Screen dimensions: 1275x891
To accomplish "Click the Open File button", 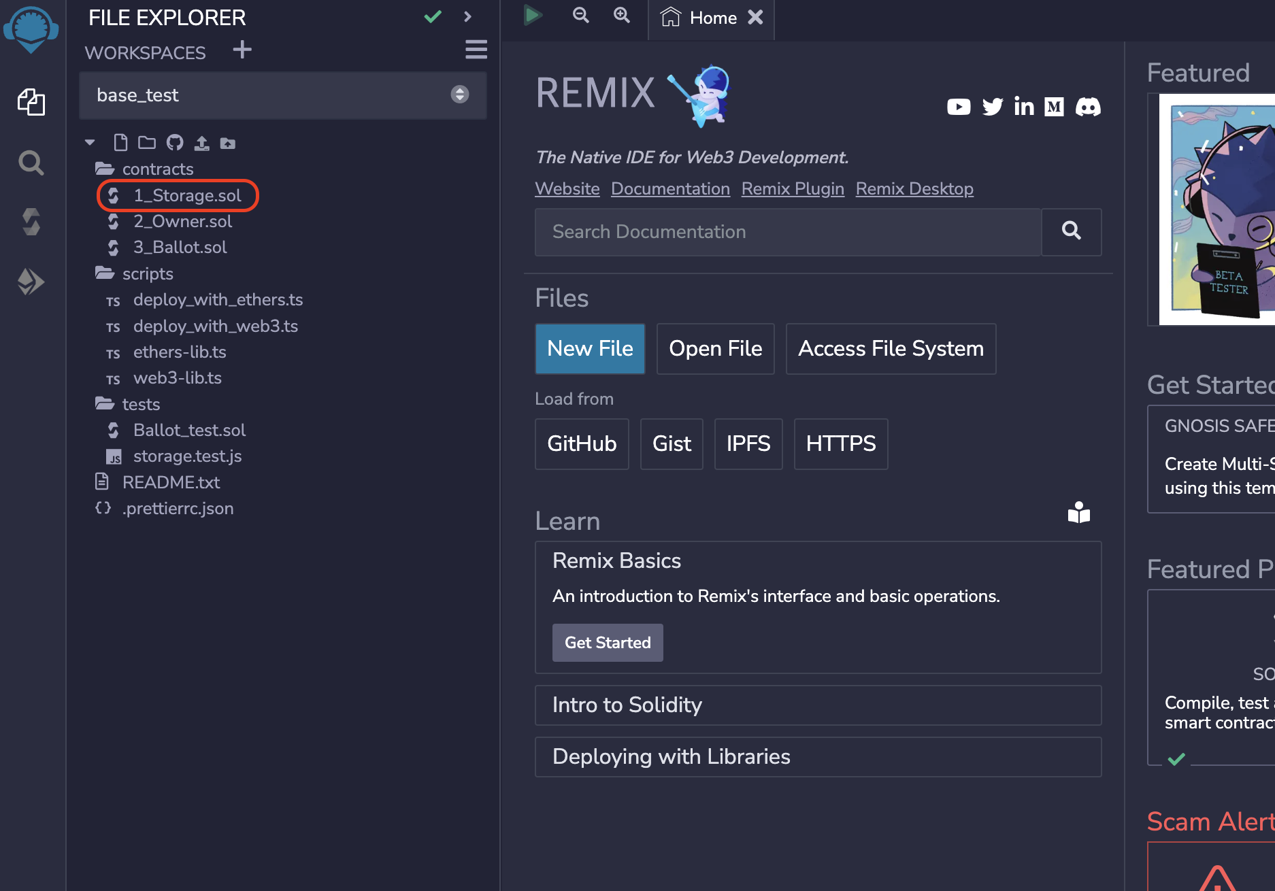I will coord(716,349).
